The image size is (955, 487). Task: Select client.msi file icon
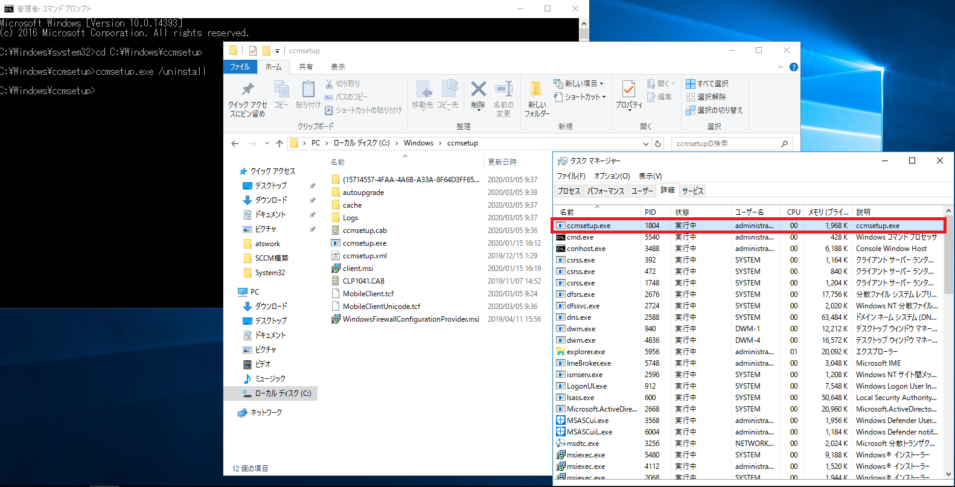[x=336, y=268]
